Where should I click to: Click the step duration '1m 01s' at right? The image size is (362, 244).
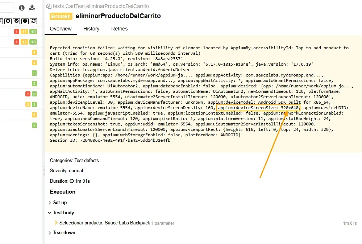pyautogui.click(x=350, y=223)
